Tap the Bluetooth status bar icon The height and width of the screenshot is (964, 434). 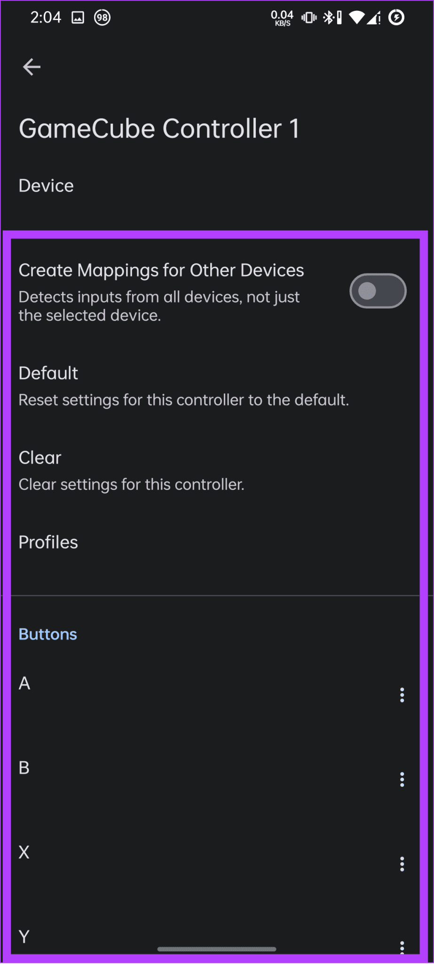328,18
